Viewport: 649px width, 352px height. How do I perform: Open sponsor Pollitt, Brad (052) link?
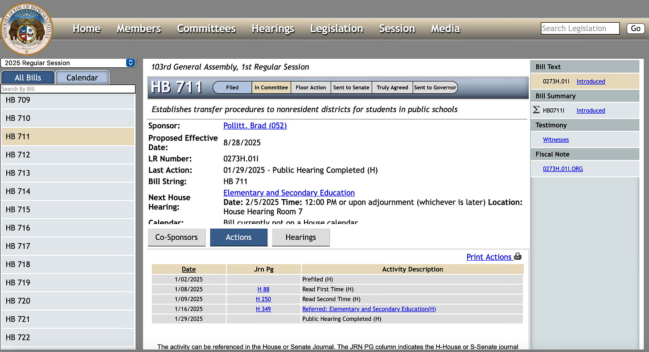point(255,126)
